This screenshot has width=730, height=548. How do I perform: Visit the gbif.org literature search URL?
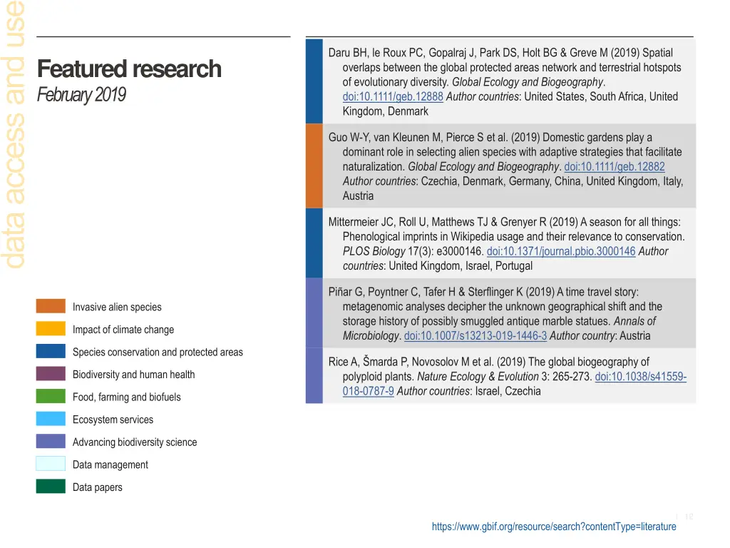click(x=553, y=527)
